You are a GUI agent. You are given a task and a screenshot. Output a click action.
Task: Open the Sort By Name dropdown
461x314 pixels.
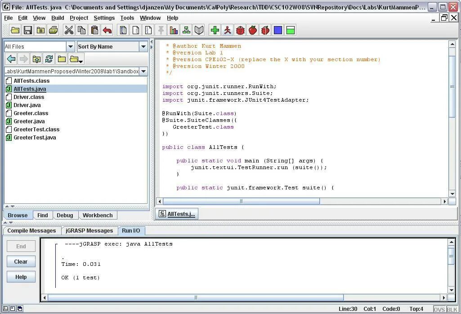click(143, 46)
